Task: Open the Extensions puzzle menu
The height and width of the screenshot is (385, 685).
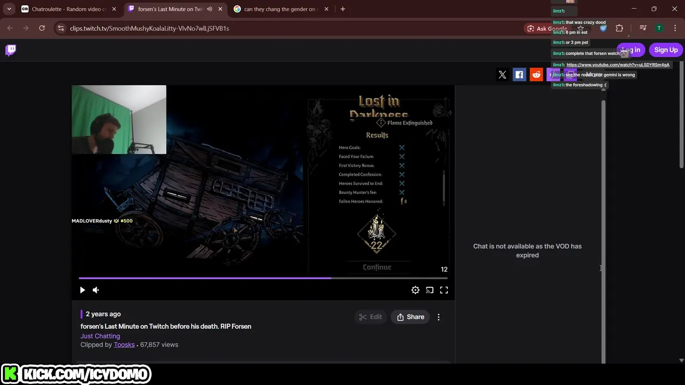Action: [x=619, y=28]
